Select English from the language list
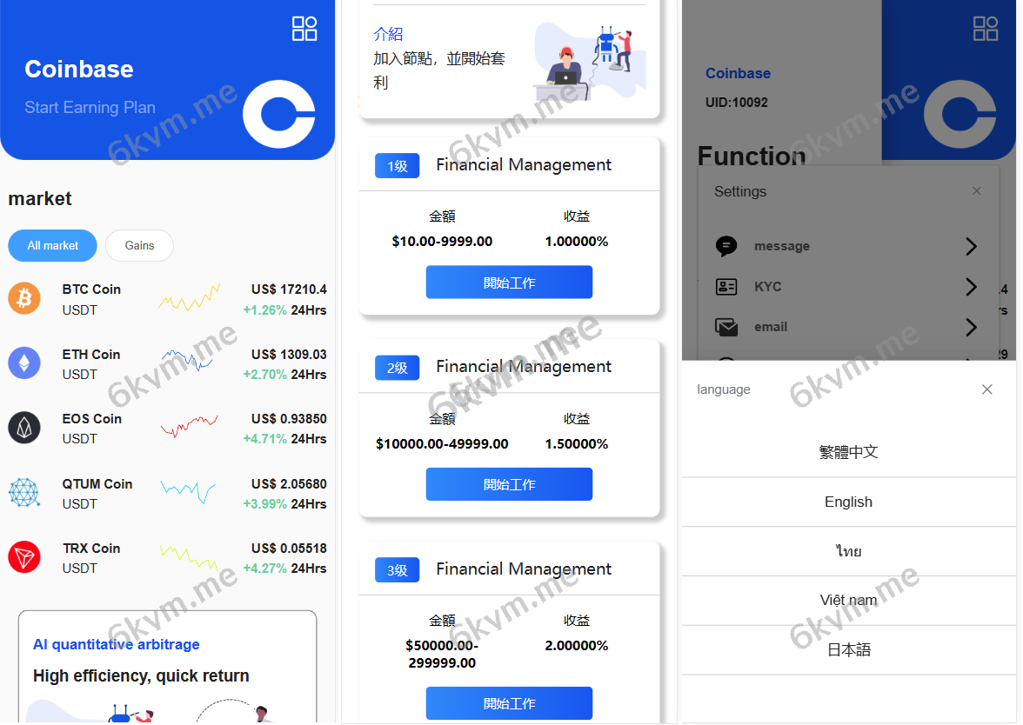 tap(848, 502)
